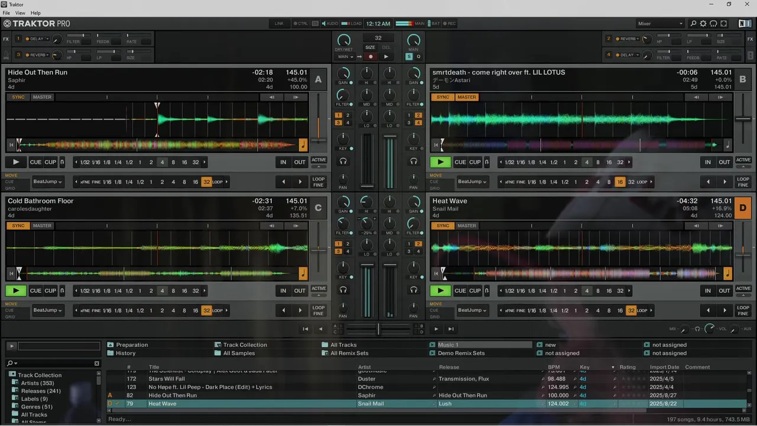Toggle MASTER on deck A
Image resolution: width=757 pixels, height=426 pixels.
coord(42,97)
